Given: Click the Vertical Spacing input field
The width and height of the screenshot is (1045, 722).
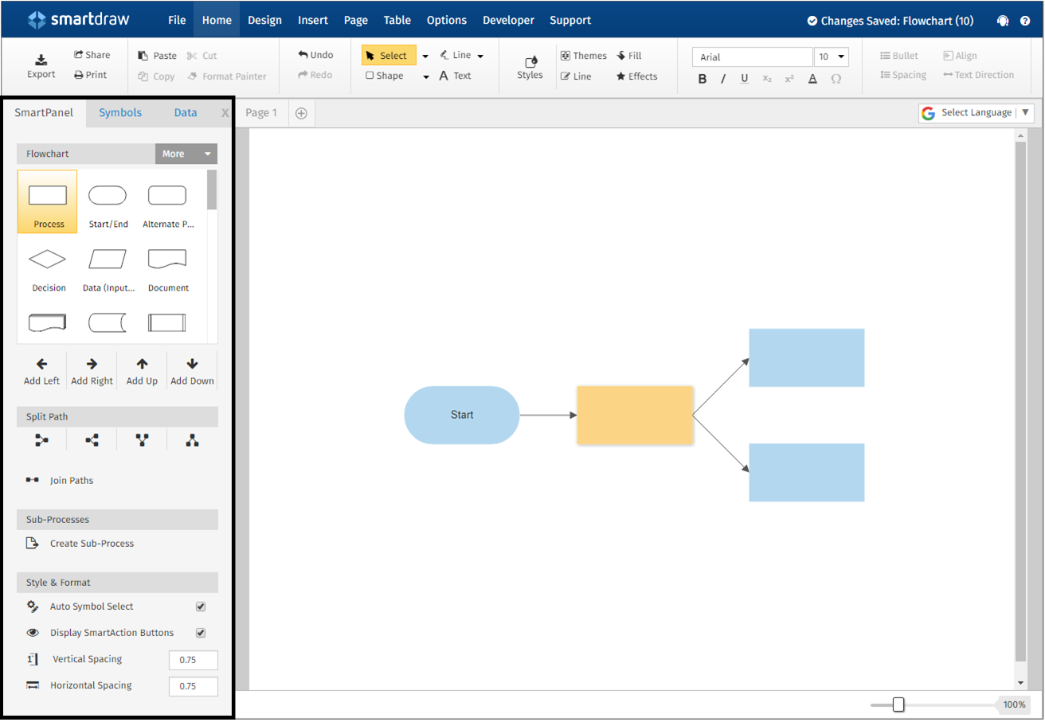Looking at the screenshot, I should (193, 660).
